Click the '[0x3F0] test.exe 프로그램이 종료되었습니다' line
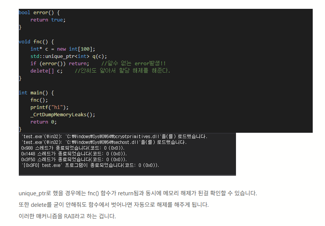 coord(90,165)
